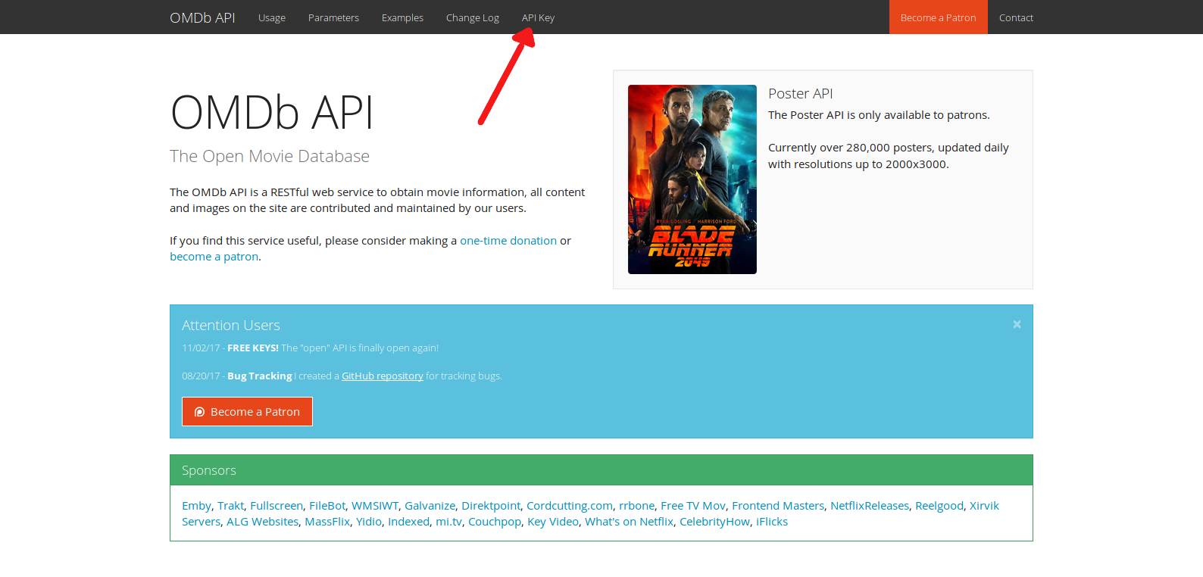Visit the Trakt sponsor link
1203x577 pixels.
pos(231,506)
